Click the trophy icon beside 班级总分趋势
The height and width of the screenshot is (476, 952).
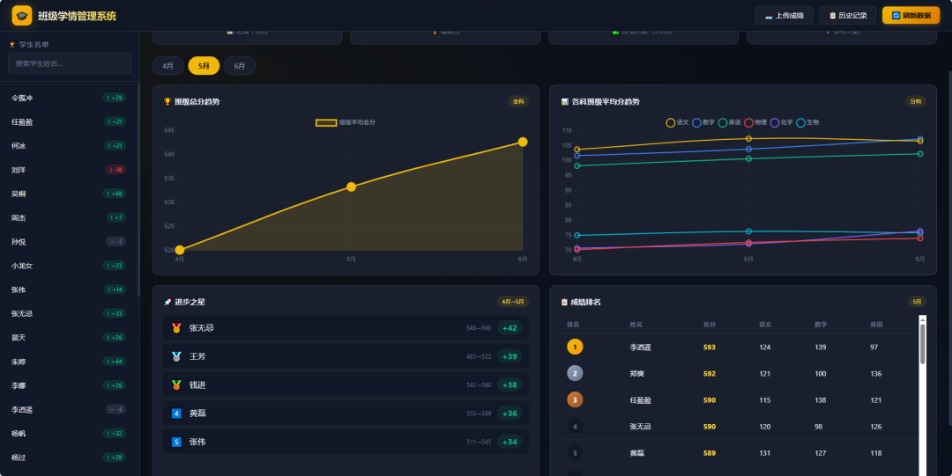(x=167, y=102)
